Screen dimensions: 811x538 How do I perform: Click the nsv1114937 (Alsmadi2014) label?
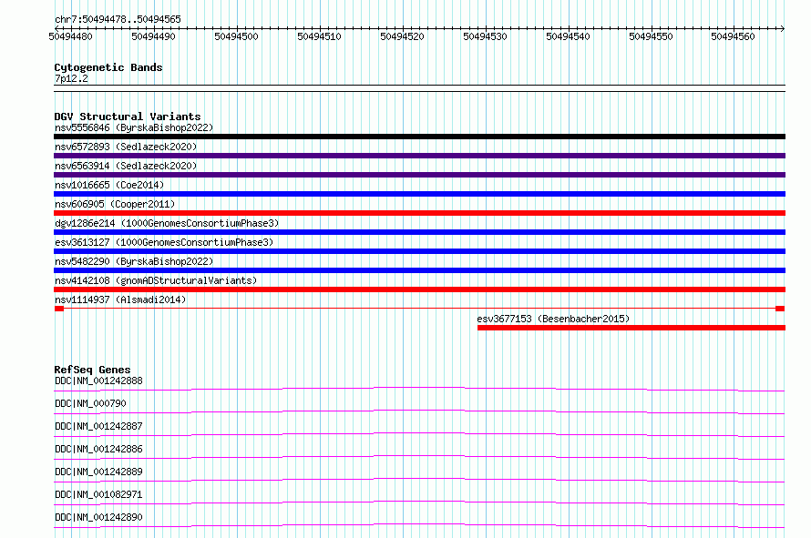120,299
